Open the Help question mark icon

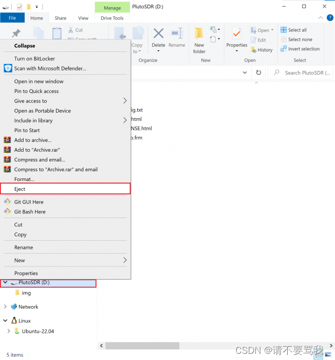click(330, 17)
